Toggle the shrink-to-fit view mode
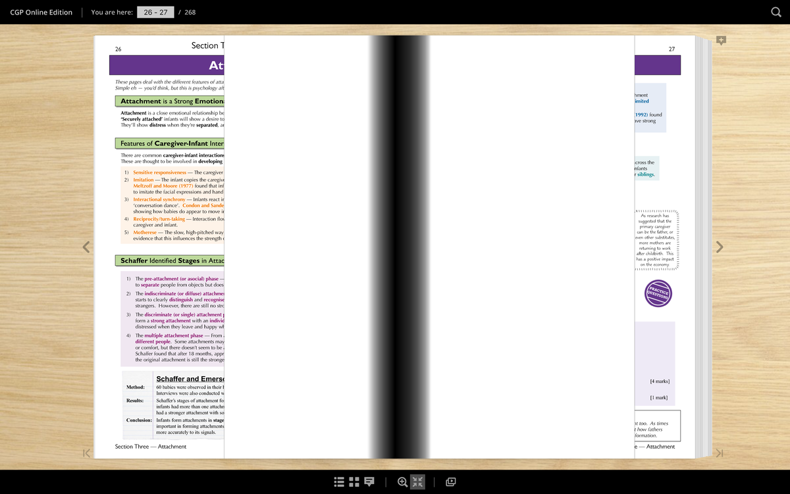The width and height of the screenshot is (790, 494). [x=416, y=482]
